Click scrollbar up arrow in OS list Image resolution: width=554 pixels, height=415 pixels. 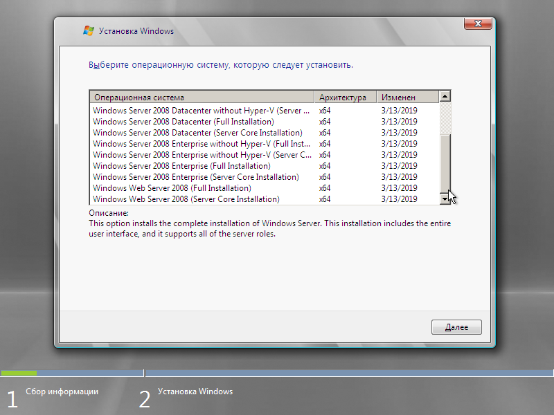tap(445, 96)
